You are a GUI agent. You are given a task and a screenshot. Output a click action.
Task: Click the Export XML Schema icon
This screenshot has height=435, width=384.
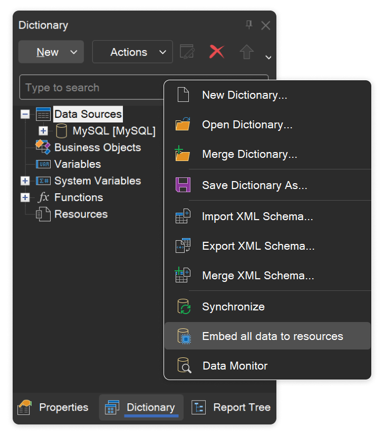pos(183,245)
